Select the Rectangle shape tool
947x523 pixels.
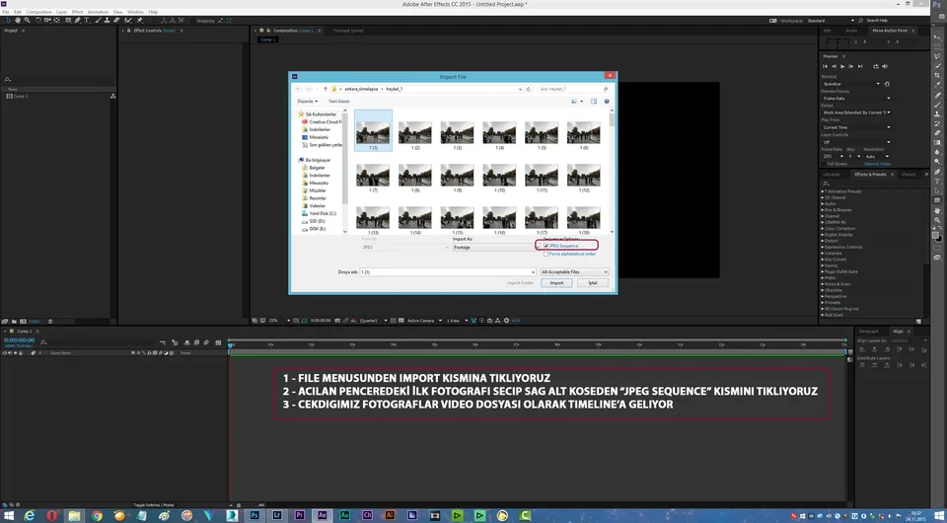(x=68, y=20)
